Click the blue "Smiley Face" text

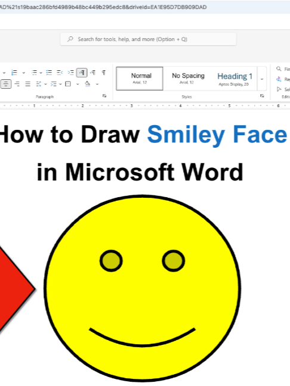coord(217,135)
